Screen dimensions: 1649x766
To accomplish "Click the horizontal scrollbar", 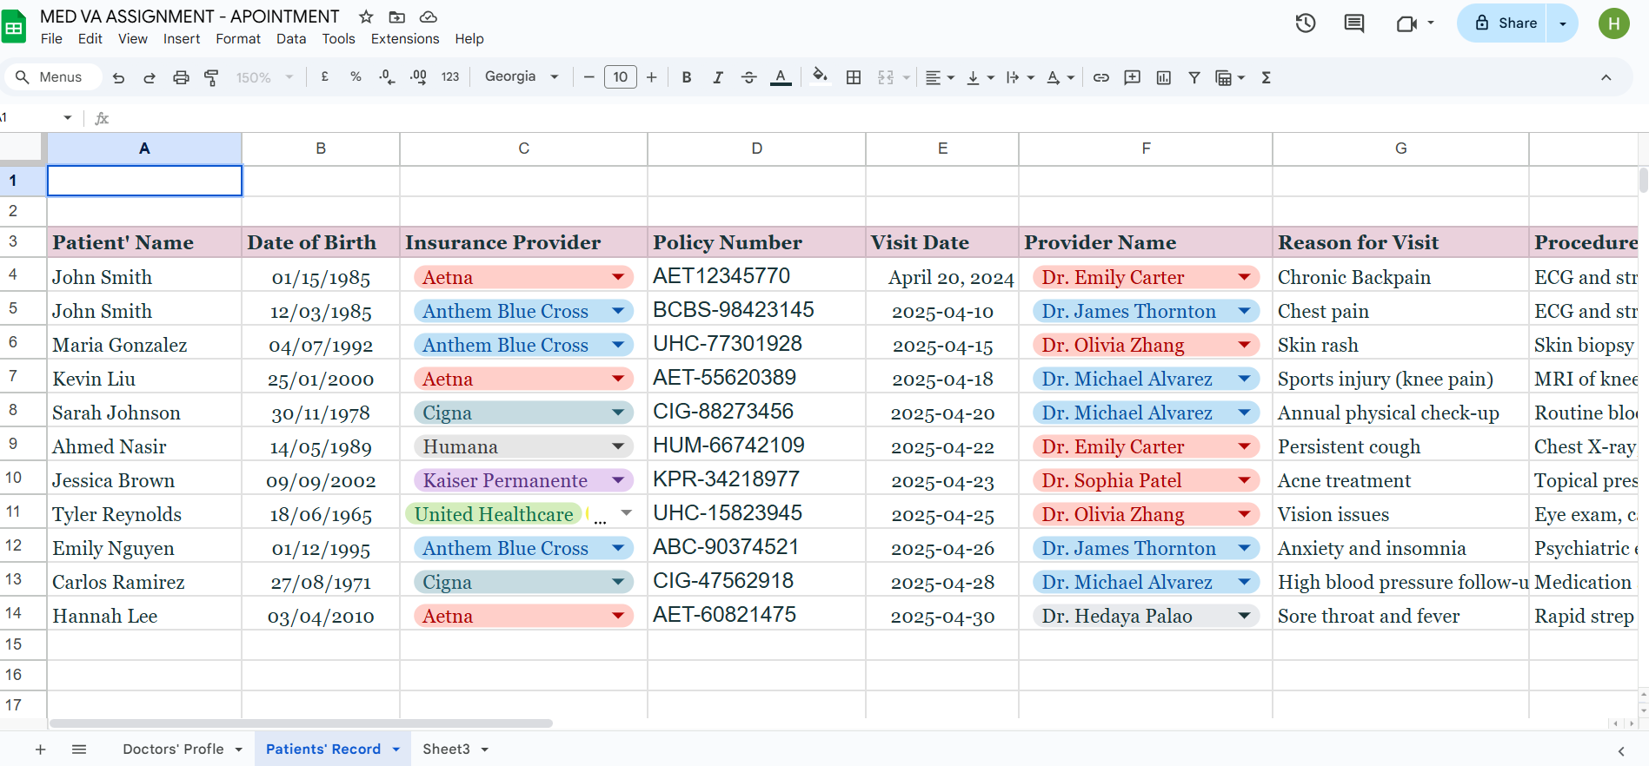I will tap(301, 723).
